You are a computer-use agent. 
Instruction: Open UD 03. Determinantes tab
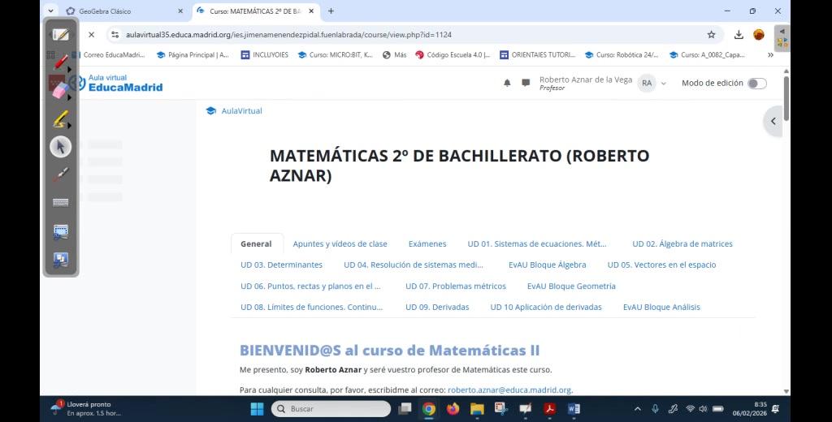[281, 265]
